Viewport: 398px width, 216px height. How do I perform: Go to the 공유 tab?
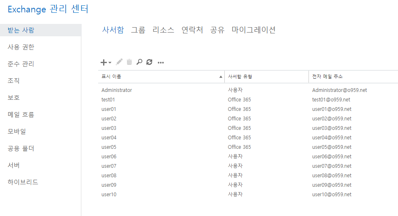pyautogui.click(x=217, y=30)
